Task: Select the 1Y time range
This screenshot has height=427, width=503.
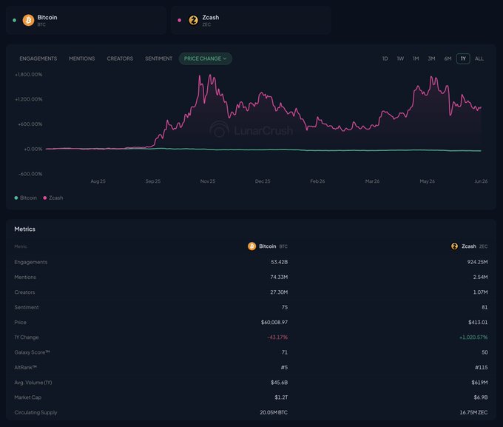Action: [x=463, y=58]
